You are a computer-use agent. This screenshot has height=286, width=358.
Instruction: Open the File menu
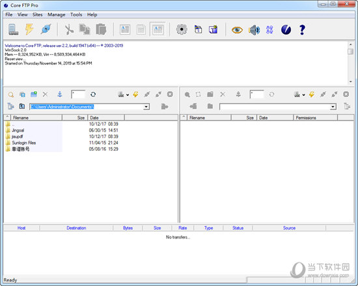pos(9,14)
